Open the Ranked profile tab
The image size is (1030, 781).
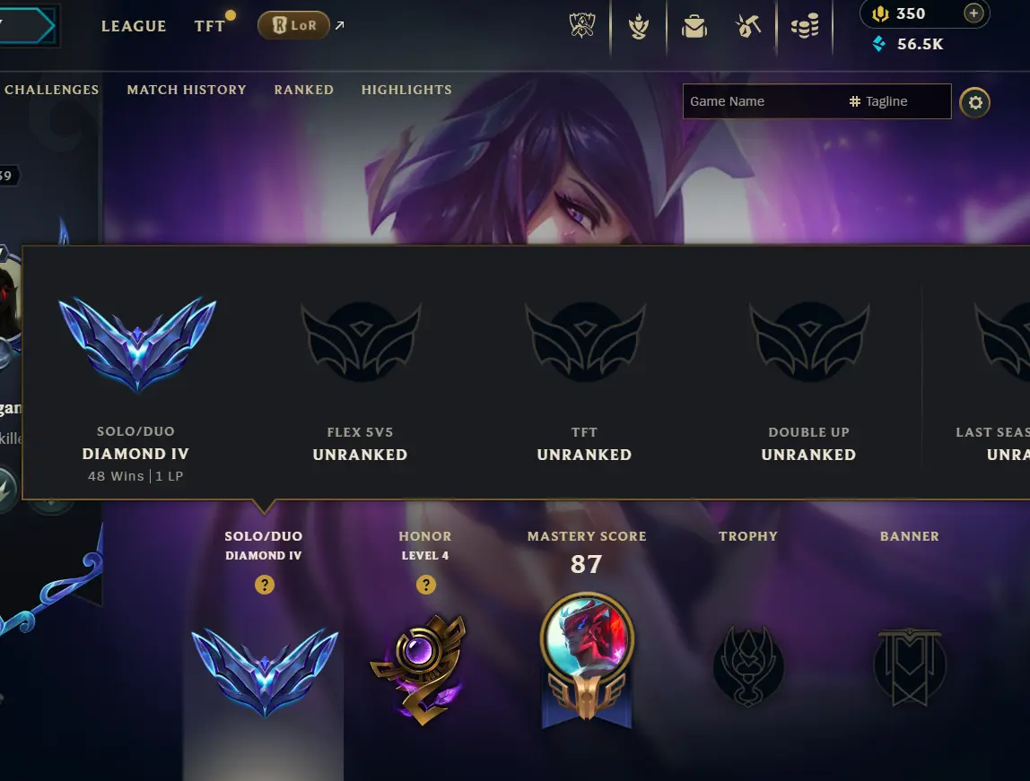coord(303,90)
